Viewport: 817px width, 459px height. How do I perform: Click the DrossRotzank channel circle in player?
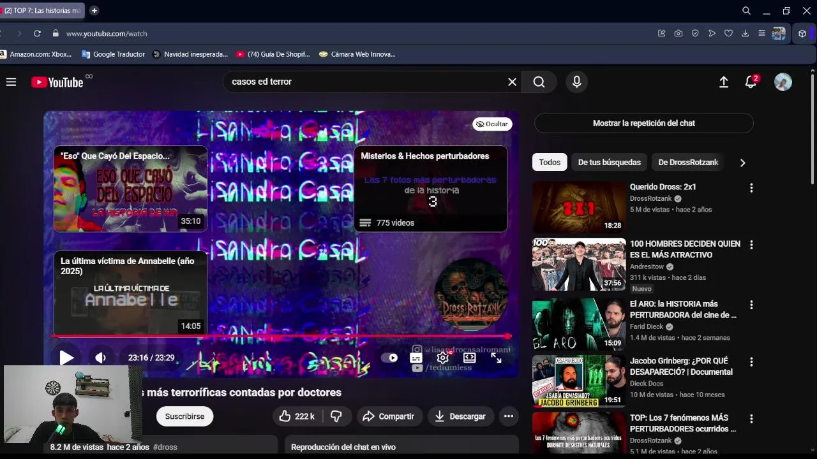471,294
